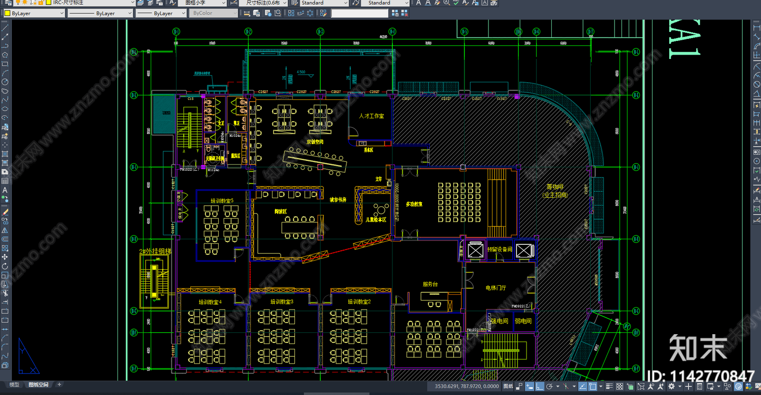Select the Spline draw tool
761x395 pixels.
click(x=5, y=100)
